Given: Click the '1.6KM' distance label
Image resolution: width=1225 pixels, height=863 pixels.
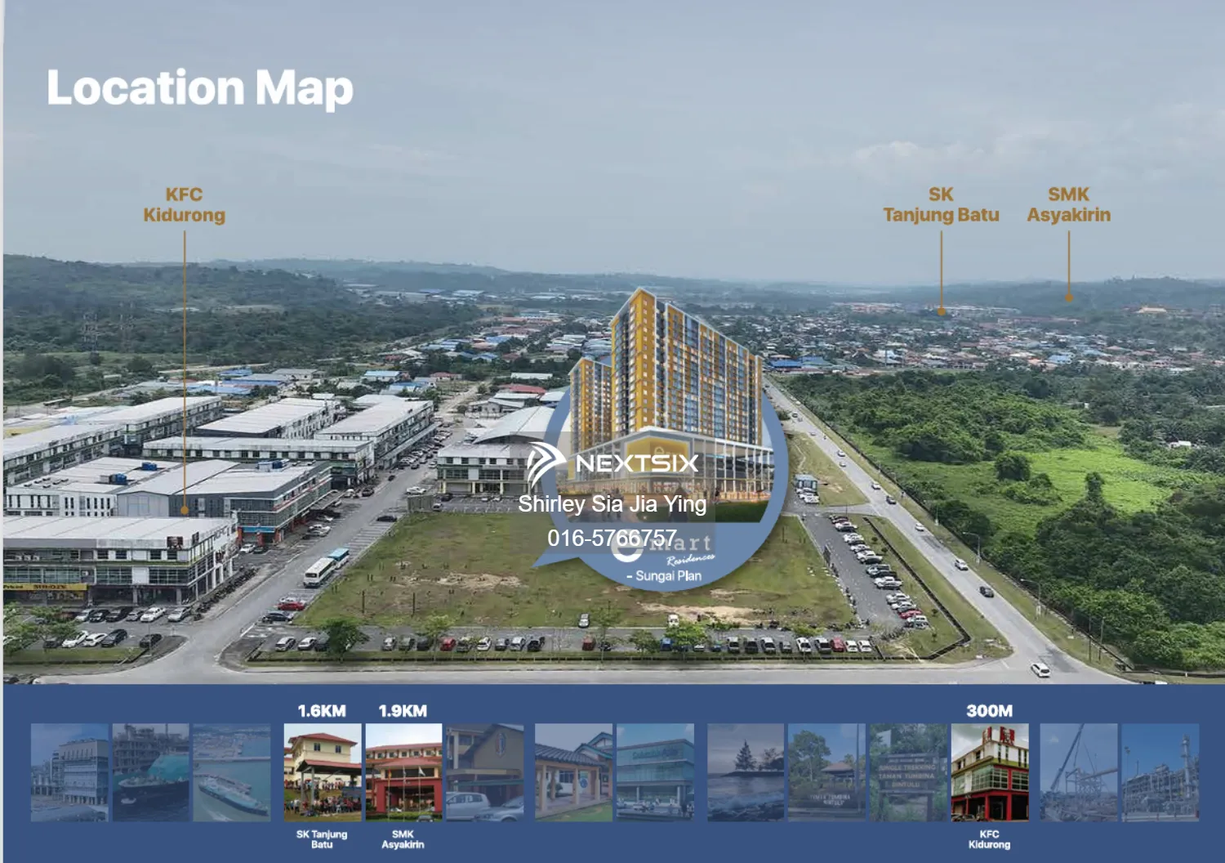Looking at the screenshot, I should pos(323,712).
